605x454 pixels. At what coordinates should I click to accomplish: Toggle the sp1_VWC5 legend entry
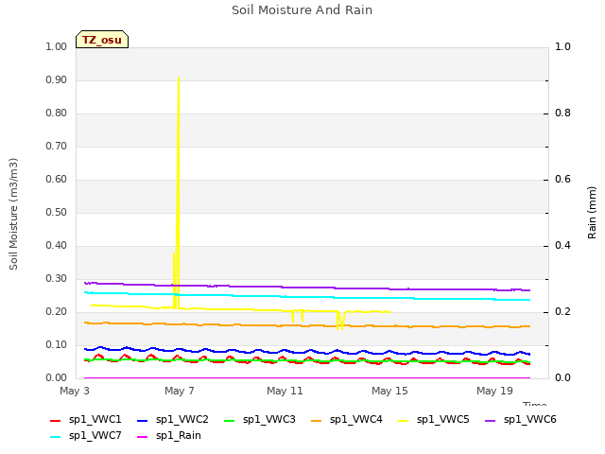pyautogui.click(x=434, y=420)
